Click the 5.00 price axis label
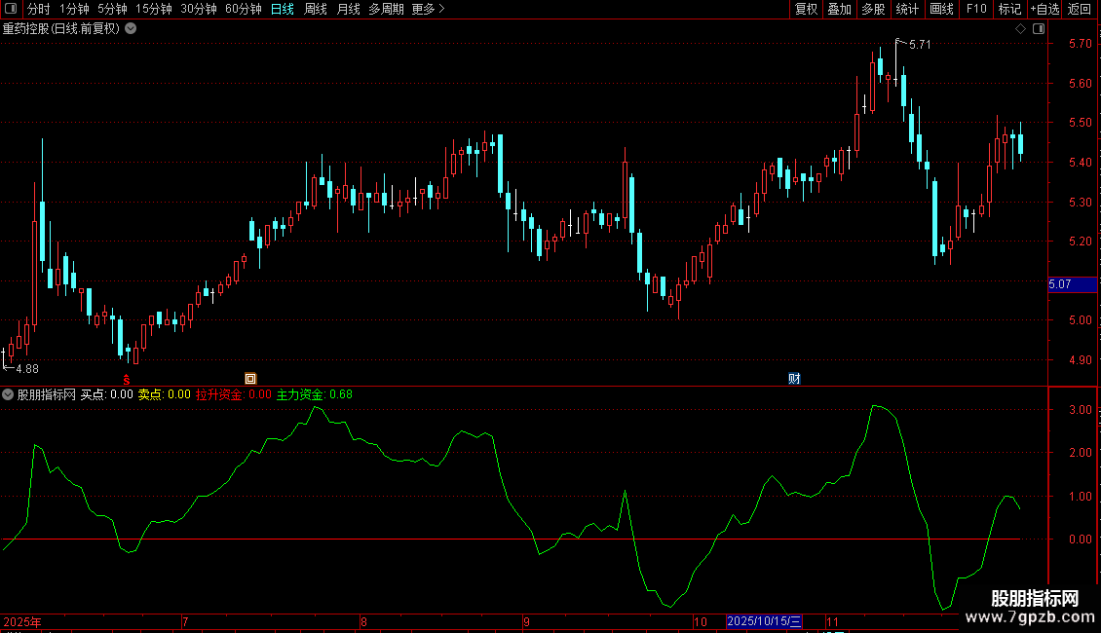This screenshot has height=633, width=1101. click(x=1080, y=320)
